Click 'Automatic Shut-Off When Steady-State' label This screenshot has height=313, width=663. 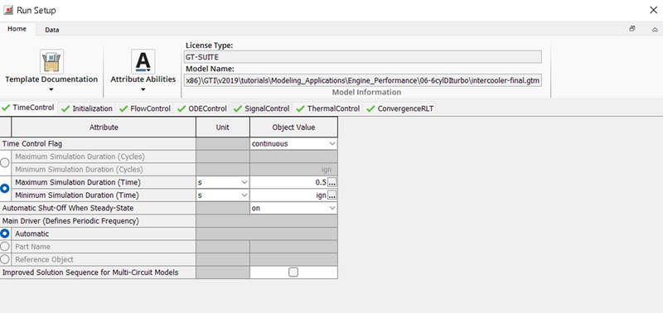click(68, 208)
